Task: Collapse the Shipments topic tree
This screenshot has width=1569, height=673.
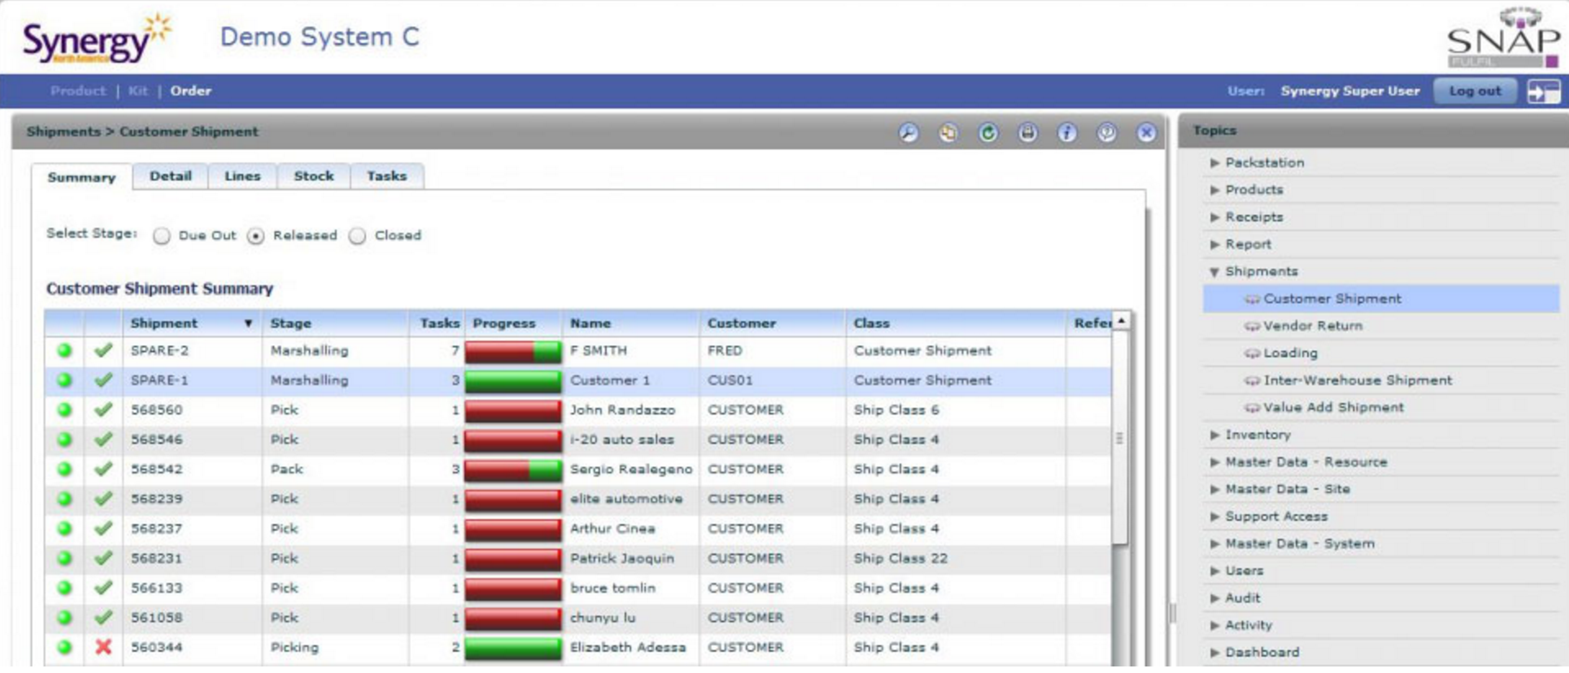Action: [1214, 272]
